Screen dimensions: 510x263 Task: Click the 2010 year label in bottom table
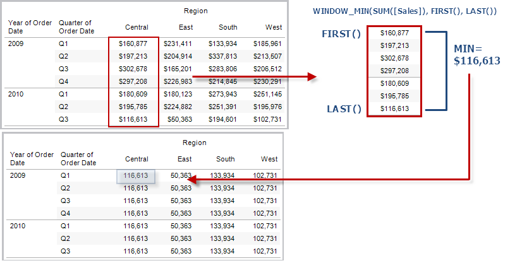[x=19, y=226]
